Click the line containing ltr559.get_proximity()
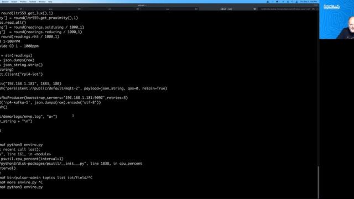Image resolution: width=354 pixels, height=199 pixels. (x=39, y=18)
